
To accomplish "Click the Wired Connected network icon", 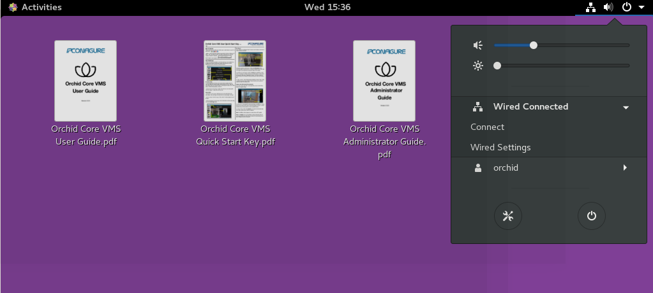I will coord(477,107).
